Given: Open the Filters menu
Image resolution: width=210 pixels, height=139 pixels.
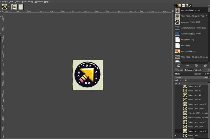Looking at the screenshot, I should (30, 2).
